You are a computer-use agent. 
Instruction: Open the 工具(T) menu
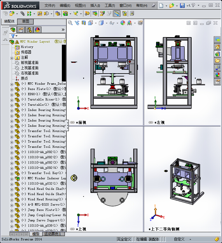tap(110, 6)
